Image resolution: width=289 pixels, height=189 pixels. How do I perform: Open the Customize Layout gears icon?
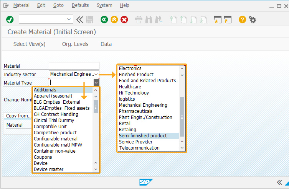tap(252, 20)
